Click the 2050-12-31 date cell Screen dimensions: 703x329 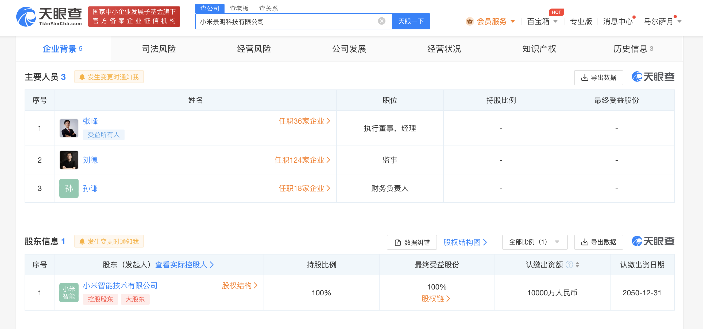tap(642, 293)
